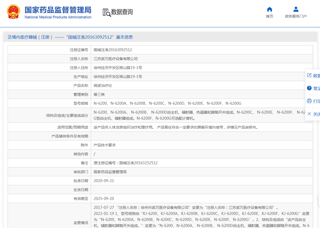Click the 数据查询 heading text
The width and height of the screenshot is (320, 228).
pos(122,12)
